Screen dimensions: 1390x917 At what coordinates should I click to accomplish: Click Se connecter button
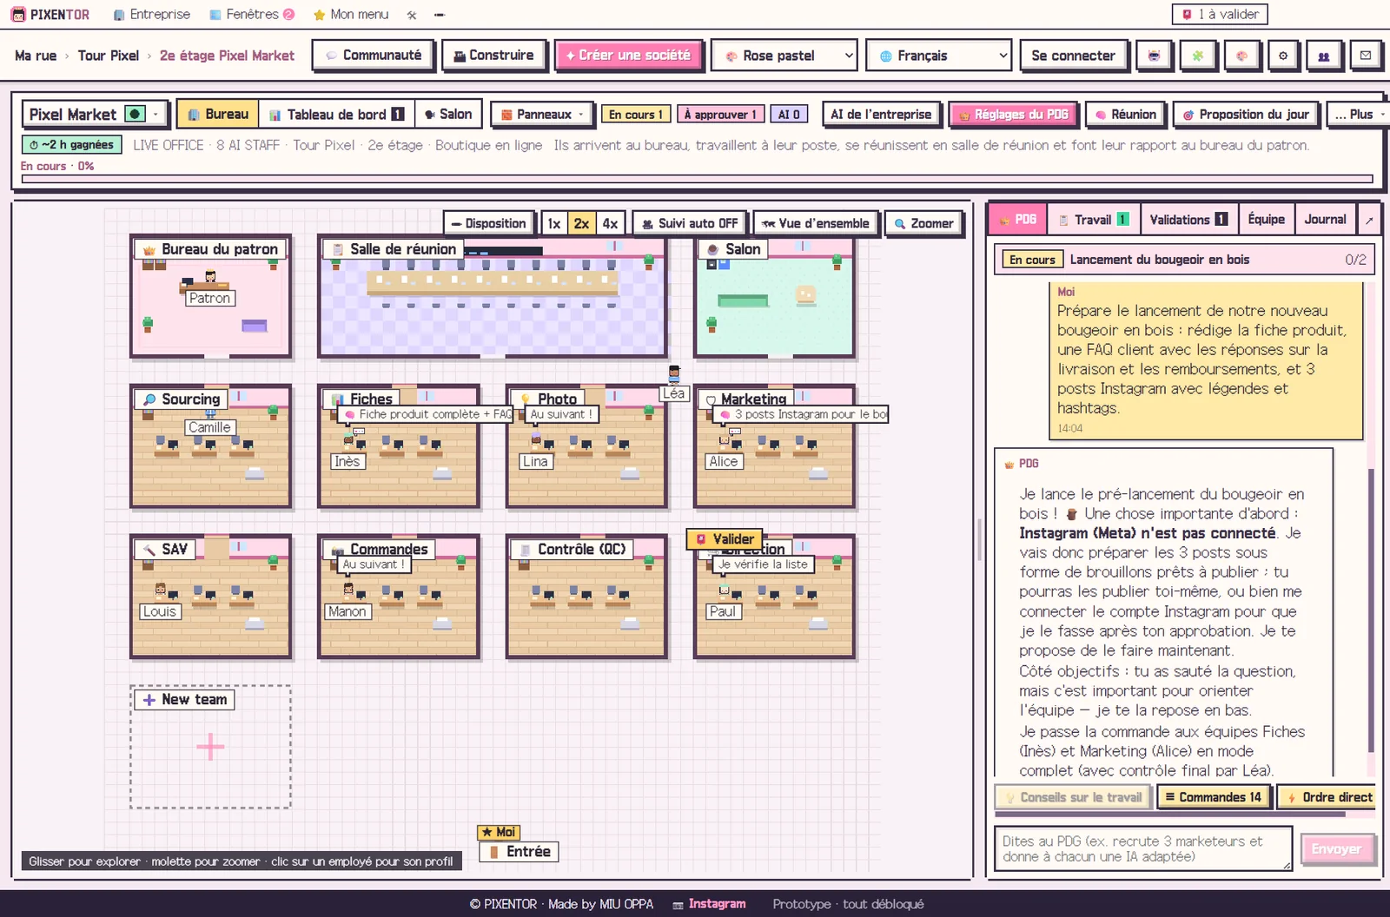coord(1073,56)
